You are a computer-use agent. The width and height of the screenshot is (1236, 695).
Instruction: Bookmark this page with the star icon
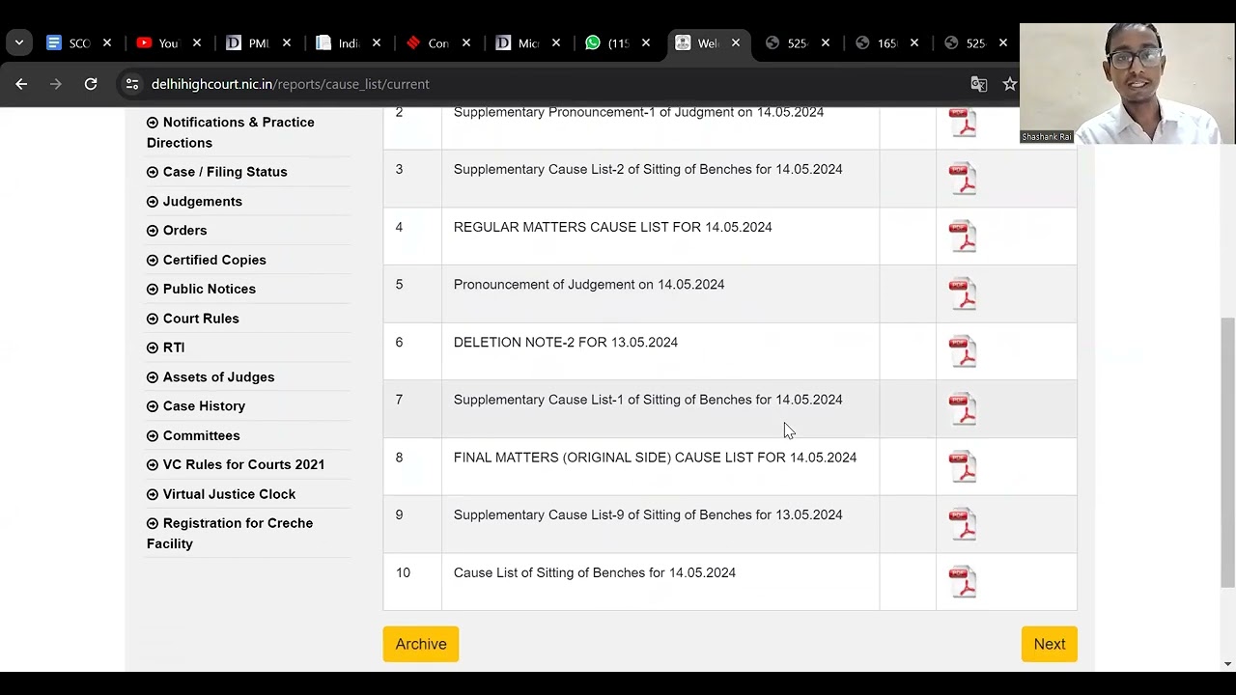(x=1010, y=84)
